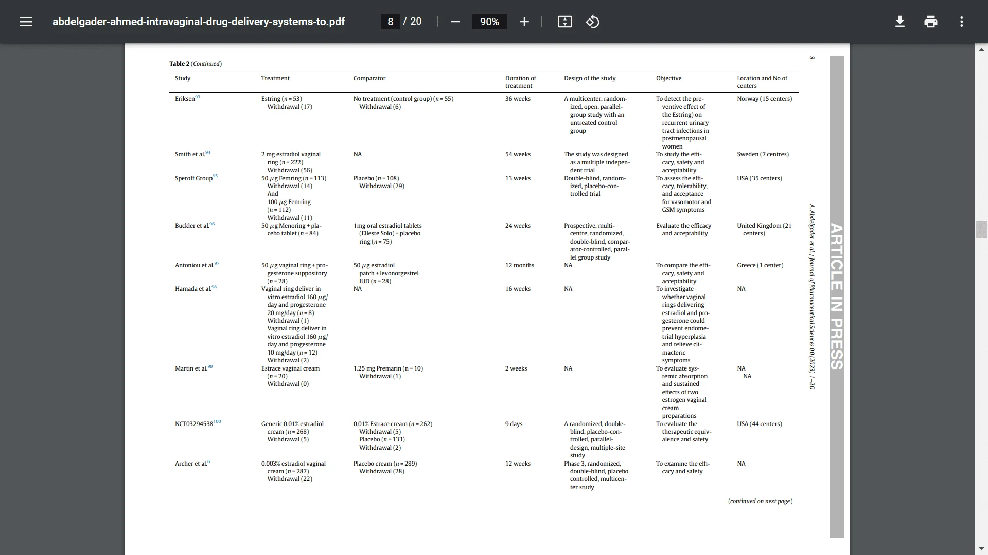Click the '24 weeks' duration cell
Viewport: 988px width, 555px height.
click(x=518, y=226)
